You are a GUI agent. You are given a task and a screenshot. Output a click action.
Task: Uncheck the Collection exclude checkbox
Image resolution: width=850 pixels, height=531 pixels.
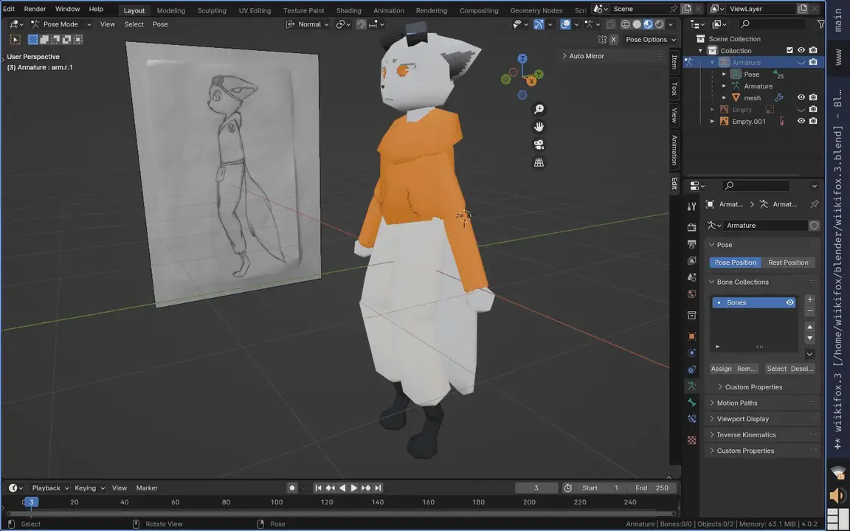789,50
